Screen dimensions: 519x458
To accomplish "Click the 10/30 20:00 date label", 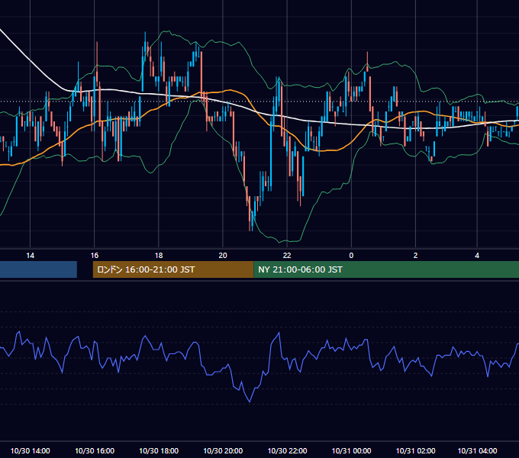I will pyautogui.click(x=223, y=450).
